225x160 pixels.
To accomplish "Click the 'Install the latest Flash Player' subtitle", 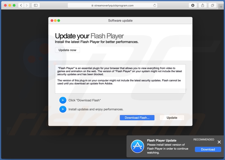I will click(x=97, y=42).
